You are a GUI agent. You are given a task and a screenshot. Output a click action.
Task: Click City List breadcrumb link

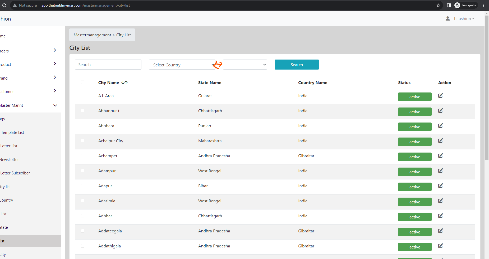(x=123, y=35)
